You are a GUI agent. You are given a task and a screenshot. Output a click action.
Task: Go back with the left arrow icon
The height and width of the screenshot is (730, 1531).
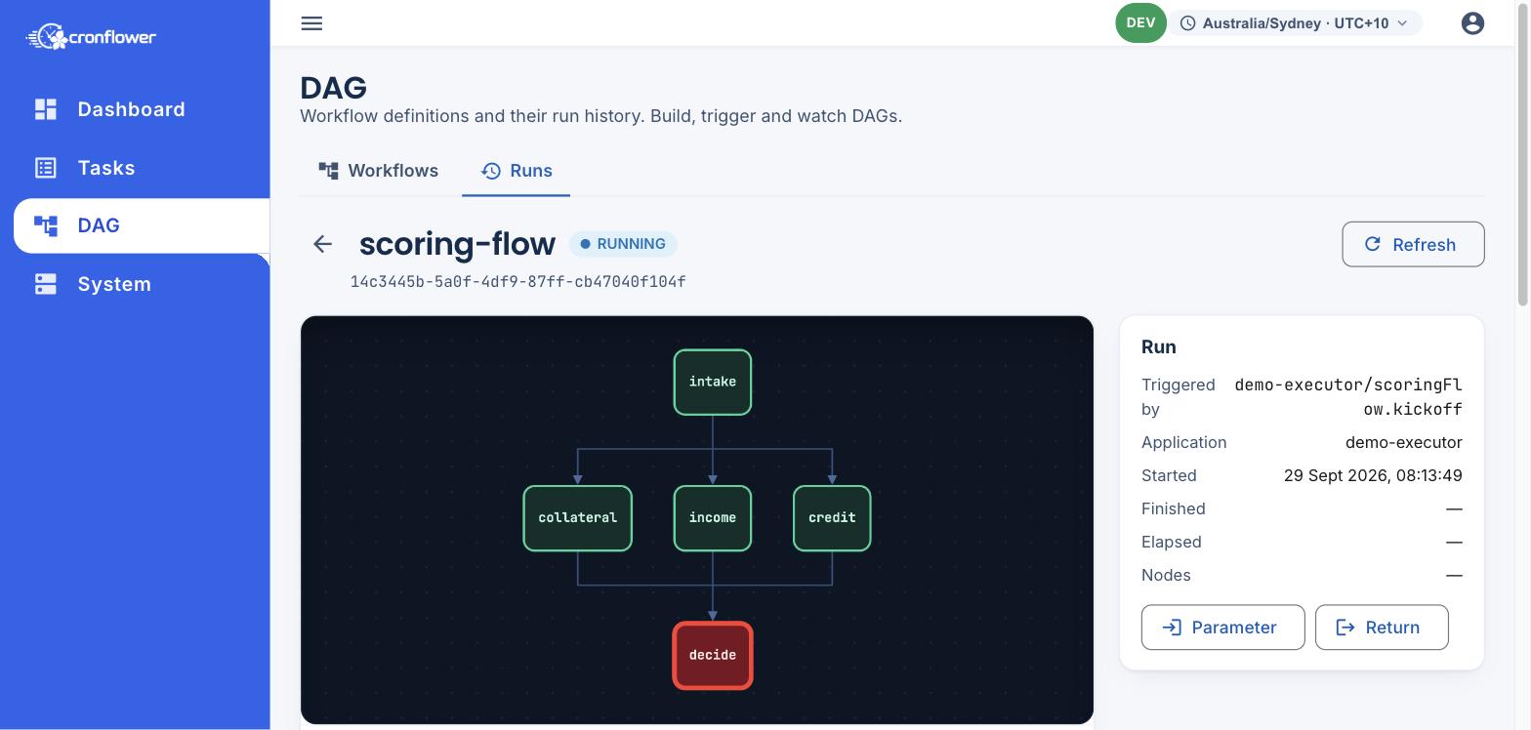pos(322,244)
